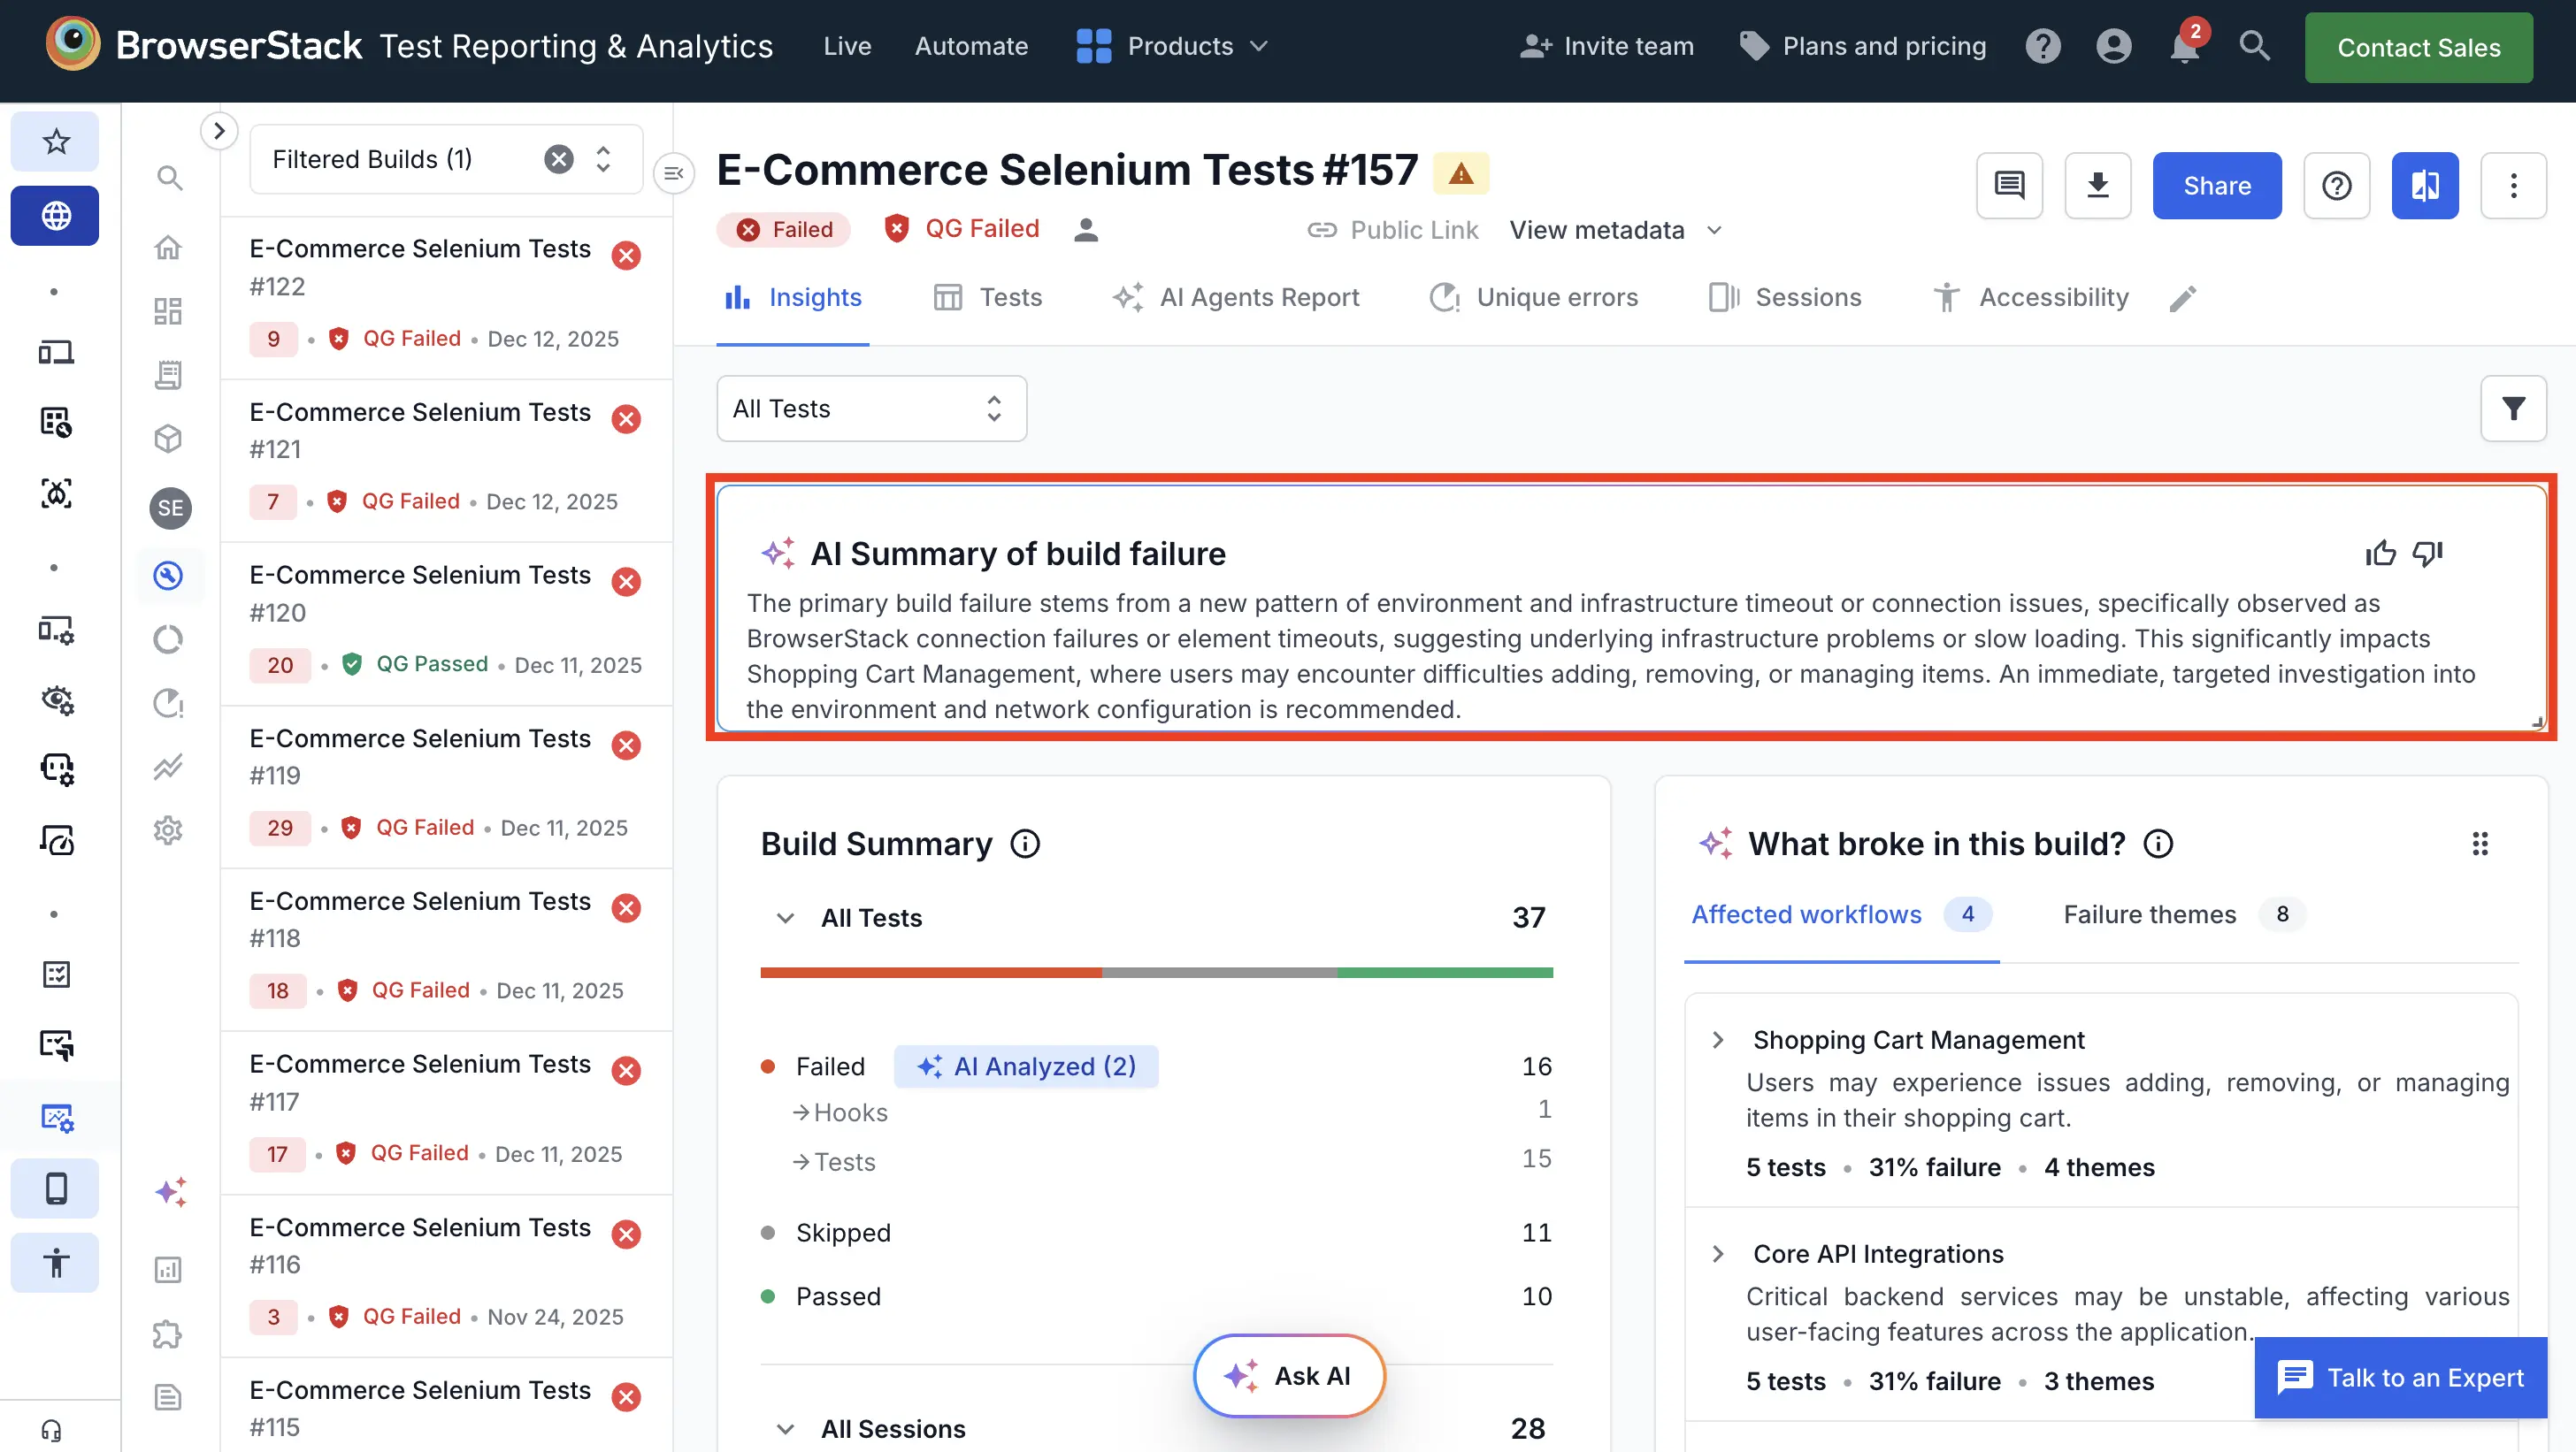
Task: Clear the Filtered Builds selection
Action: pos(559,159)
